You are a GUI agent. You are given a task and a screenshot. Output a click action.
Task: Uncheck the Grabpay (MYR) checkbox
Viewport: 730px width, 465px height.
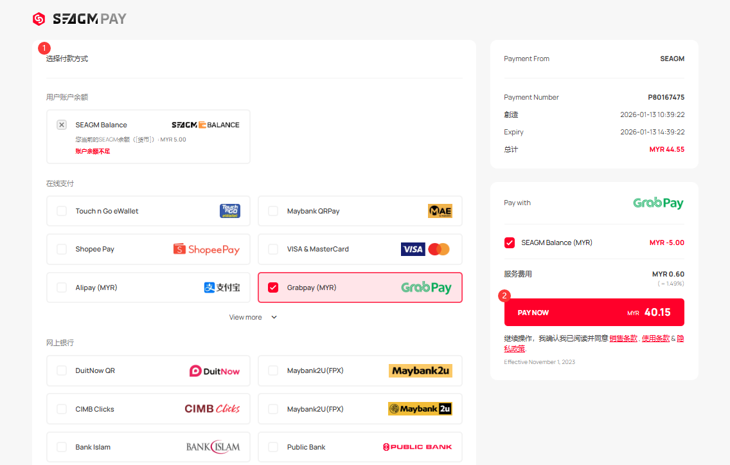click(x=273, y=287)
